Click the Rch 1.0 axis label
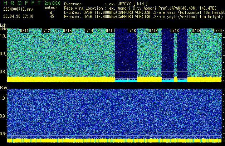The height and width of the screenshot is (146, 225). [3, 98]
